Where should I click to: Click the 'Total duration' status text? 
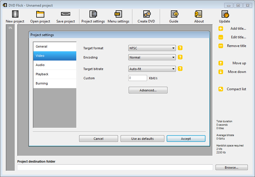(x=224, y=121)
